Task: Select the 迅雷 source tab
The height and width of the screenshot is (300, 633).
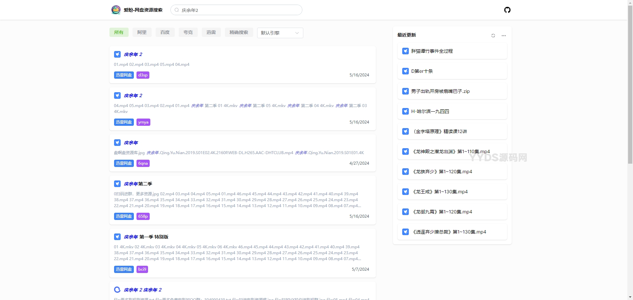Action: tap(211, 32)
